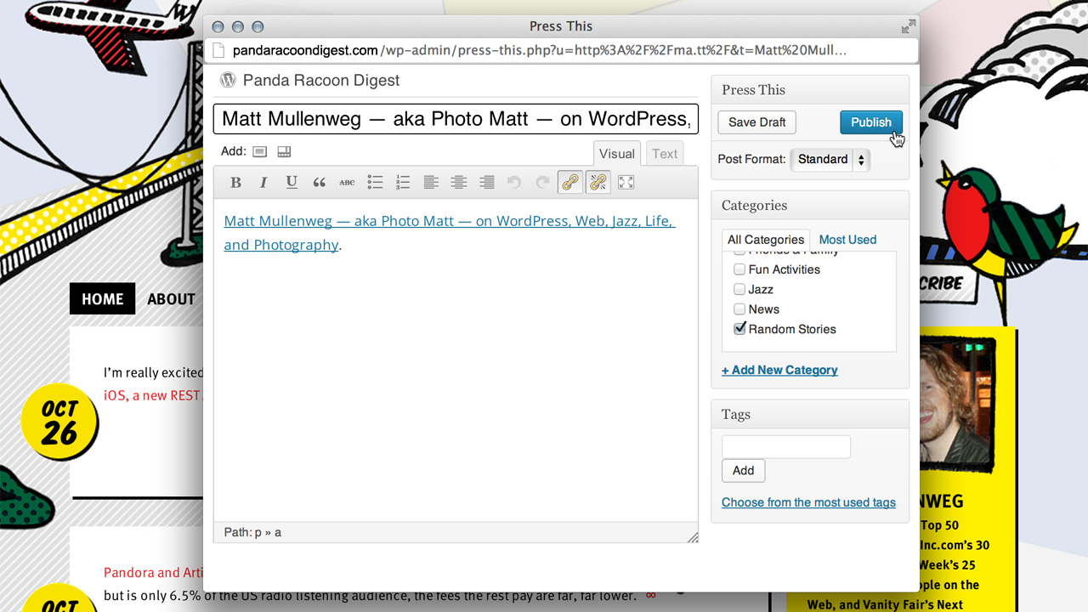
Task: Apply italic formatting in the editor toolbar
Action: [x=263, y=182]
